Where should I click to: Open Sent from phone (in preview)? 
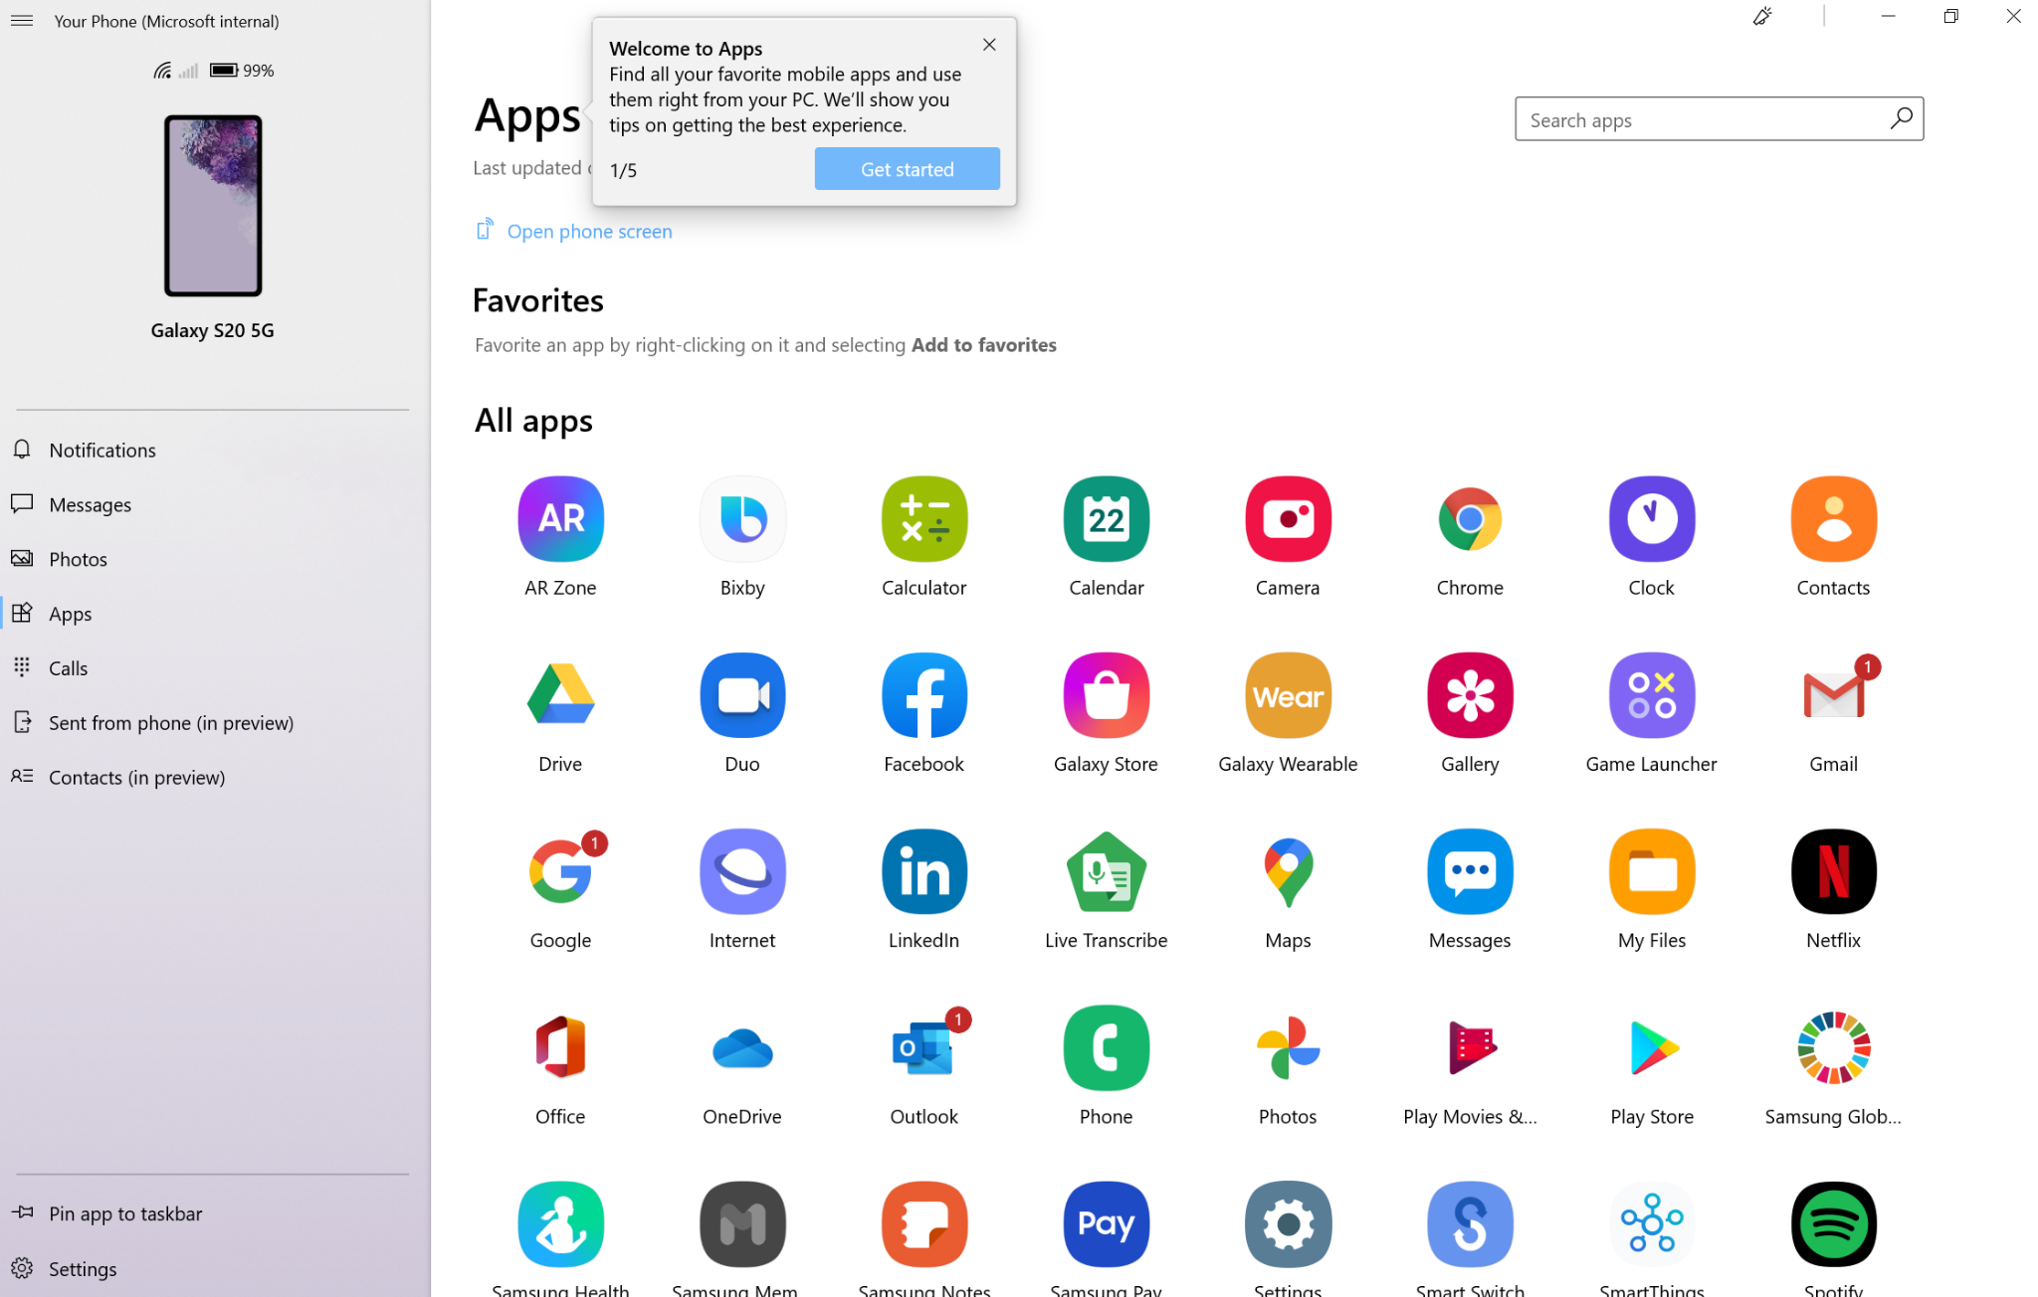[170, 723]
